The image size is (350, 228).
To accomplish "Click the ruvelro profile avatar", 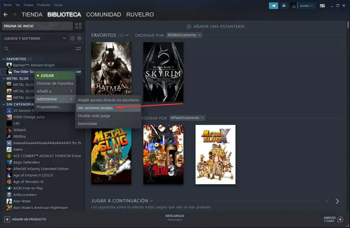I will [294, 6].
